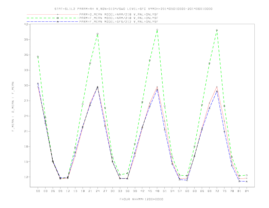The image size is (269, 208).
Task: Click green circle data point at hour 00
Action: point(38,57)
